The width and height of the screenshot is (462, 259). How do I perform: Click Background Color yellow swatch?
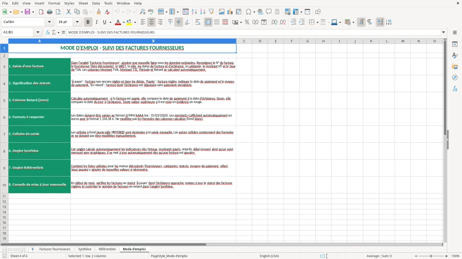pos(130,22)
